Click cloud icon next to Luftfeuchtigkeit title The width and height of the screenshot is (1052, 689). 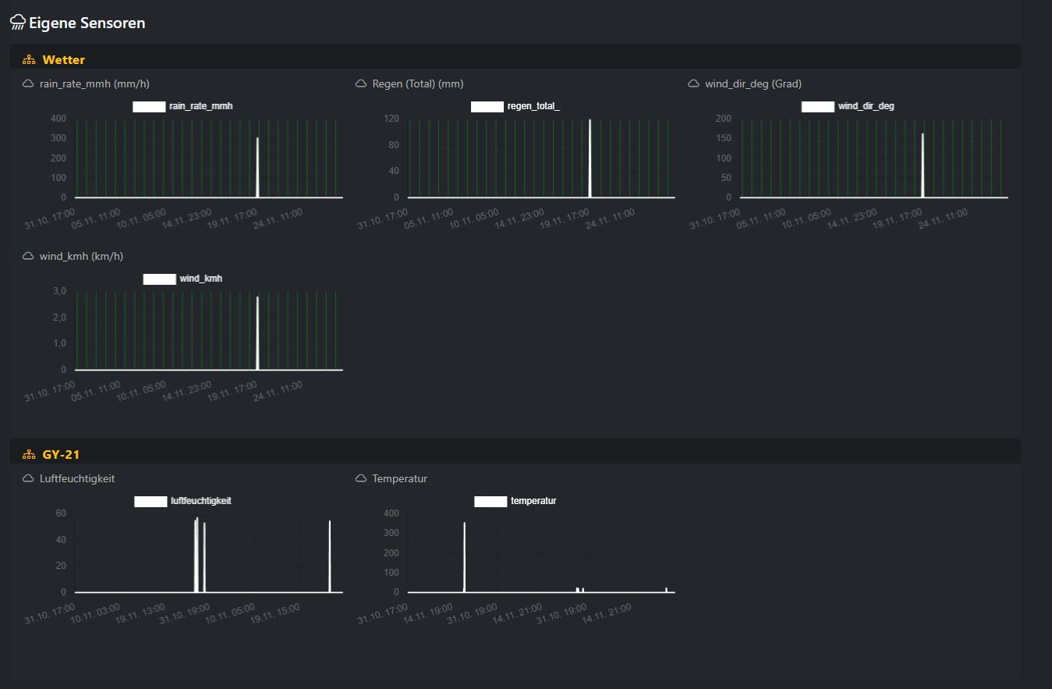(x=28, y=478)
